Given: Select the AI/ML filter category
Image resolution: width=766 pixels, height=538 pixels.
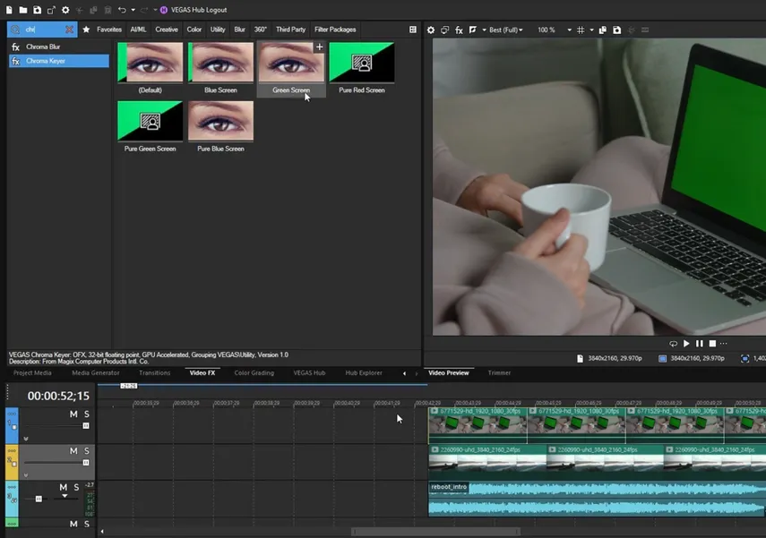Looking at the screenshot, I should (x=138, y=30).
